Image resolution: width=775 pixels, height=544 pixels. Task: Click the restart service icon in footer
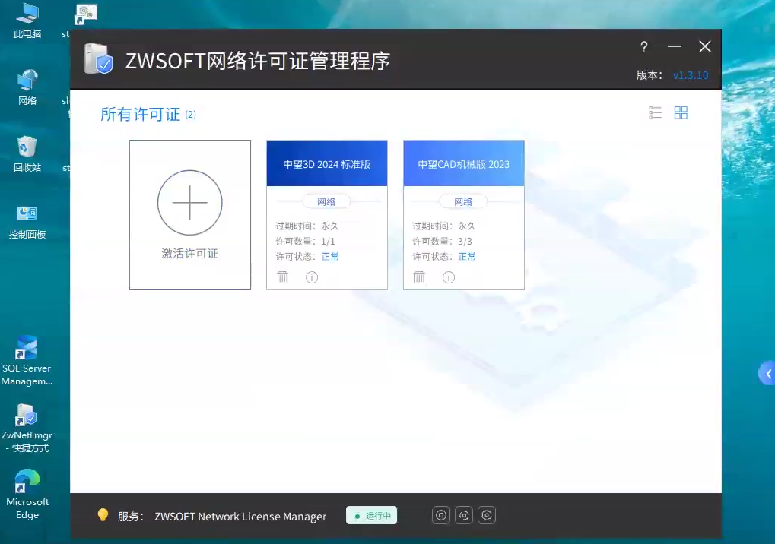464,515
